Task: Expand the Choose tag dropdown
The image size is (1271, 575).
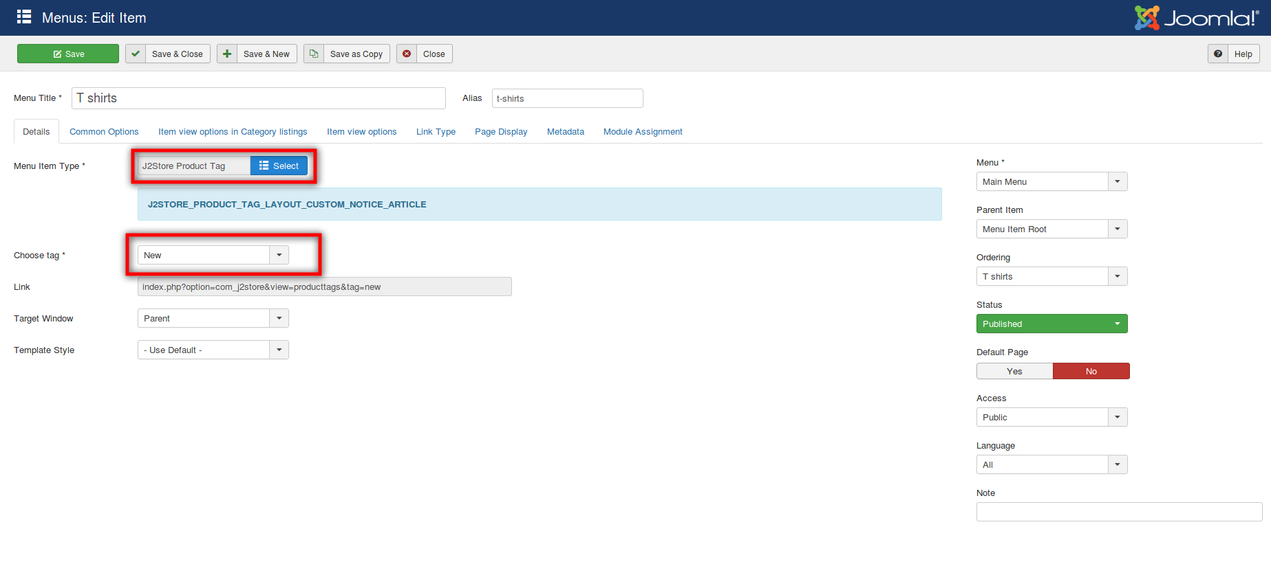Action: 279,255
